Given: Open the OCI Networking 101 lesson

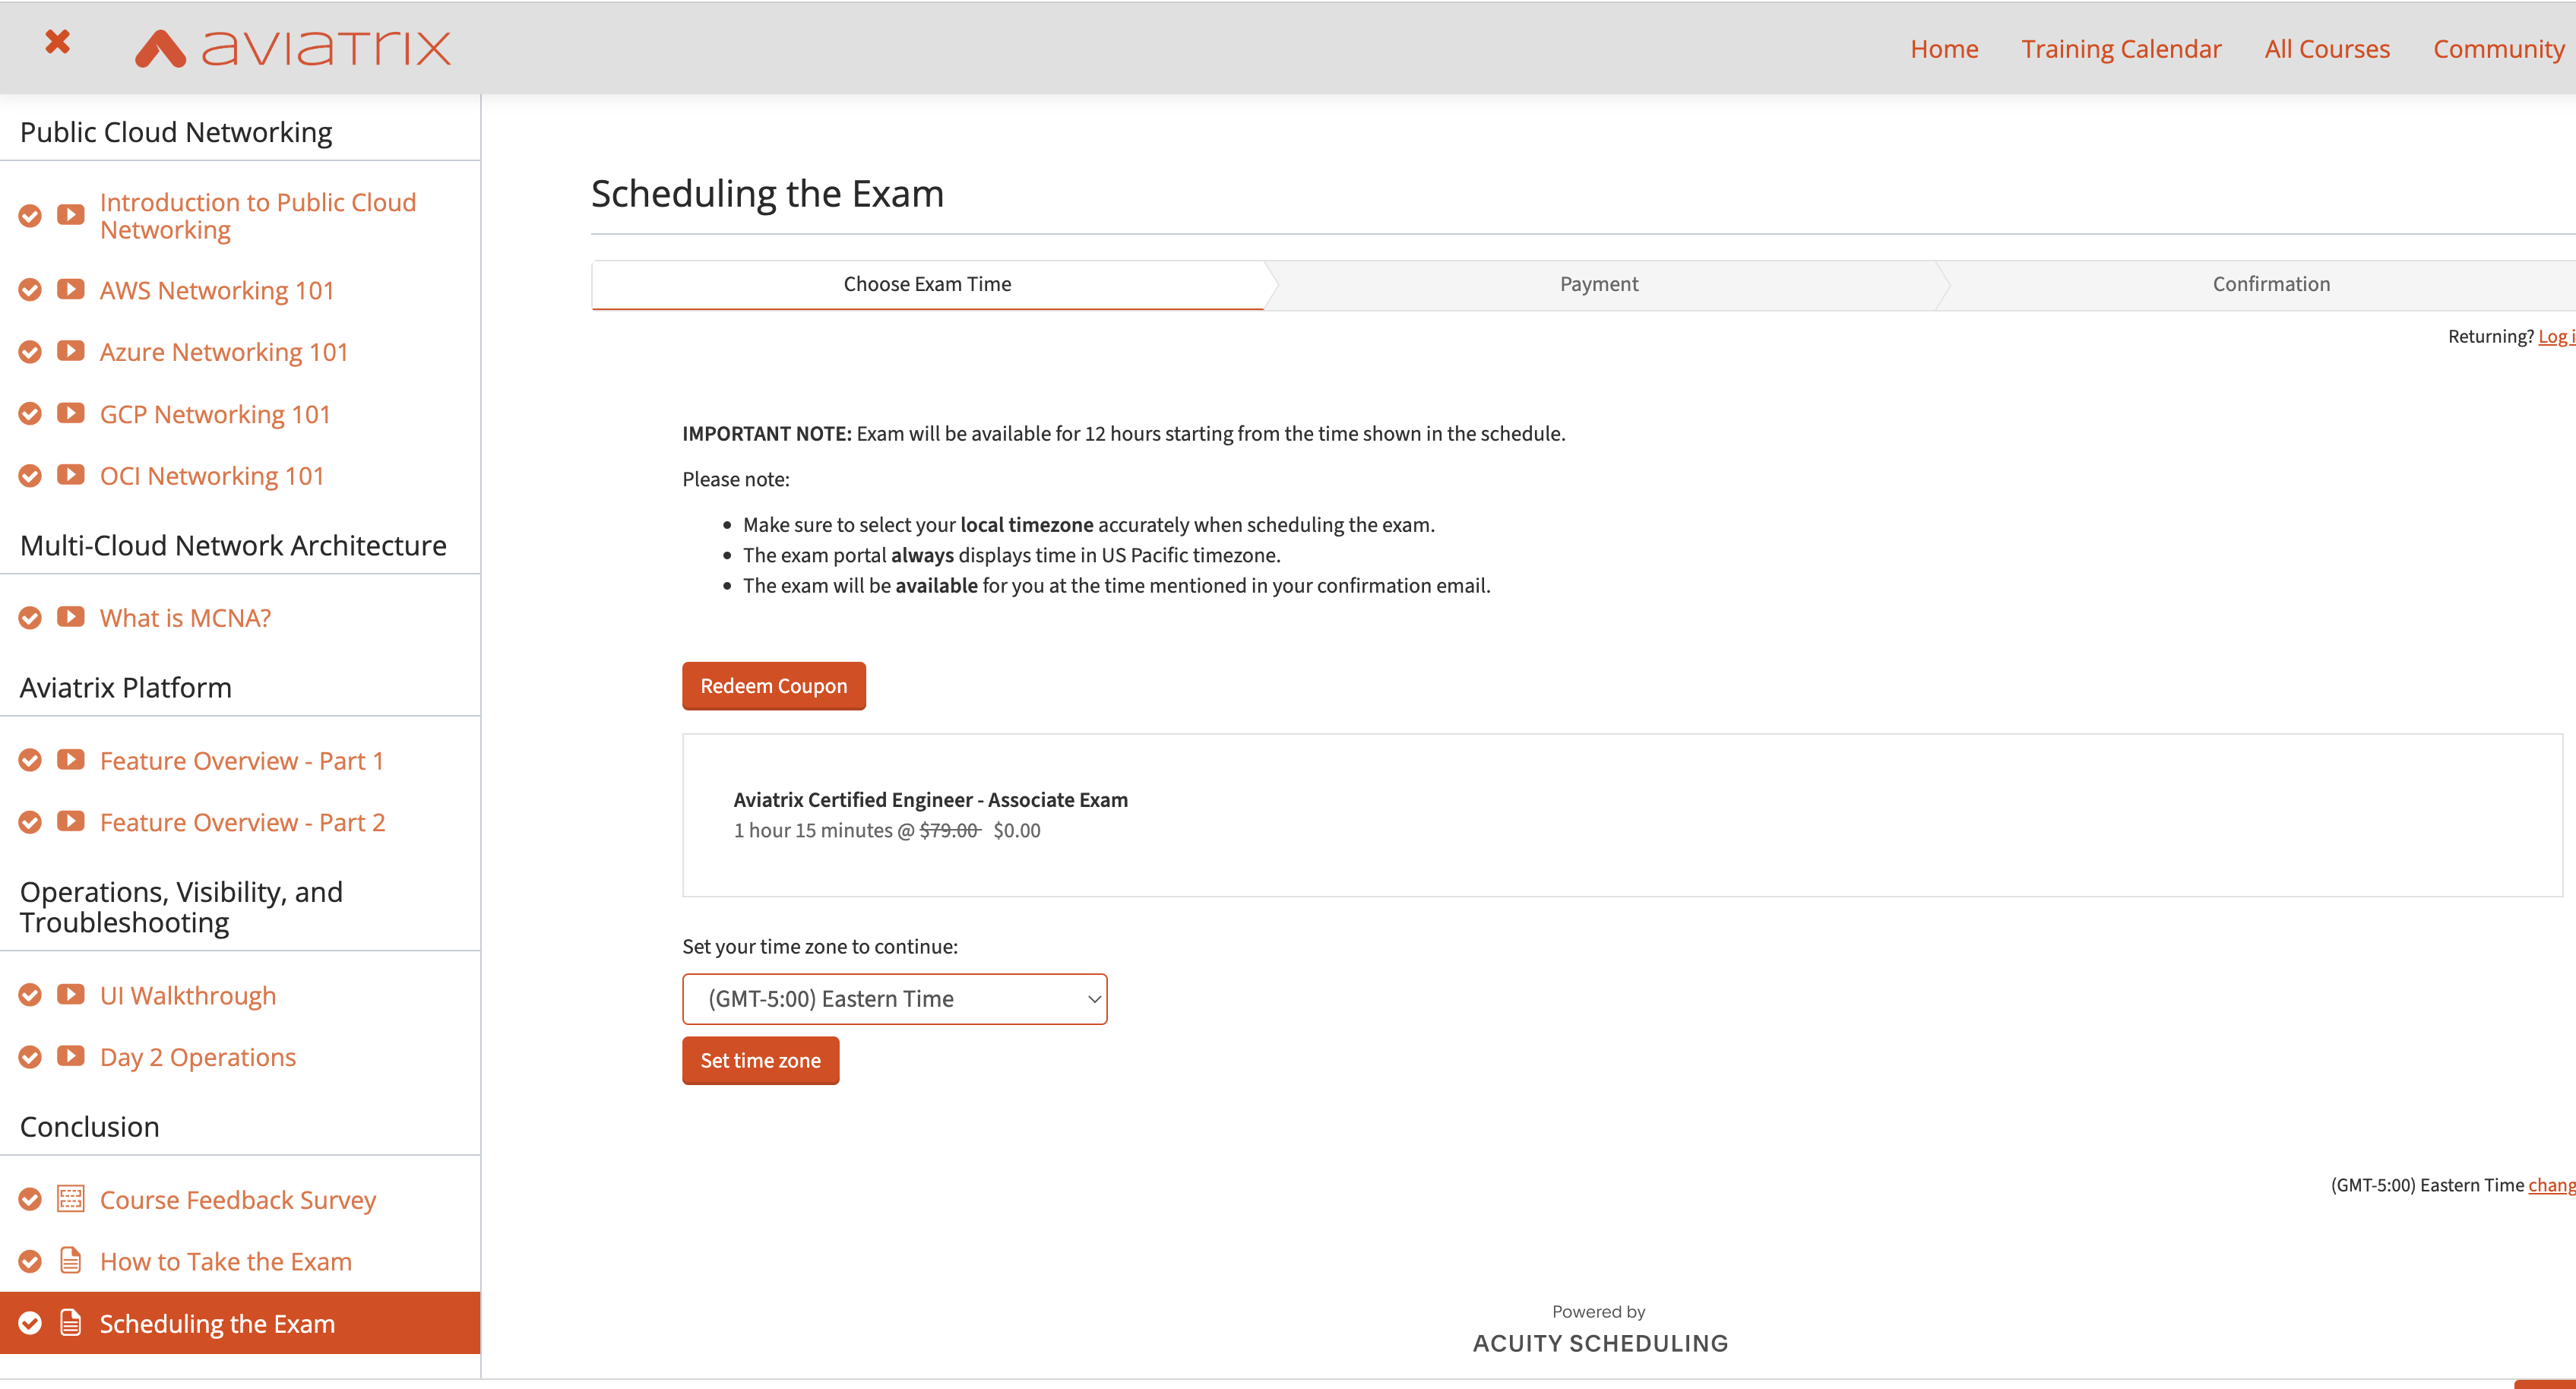Looking at the screenshot, I should point(212,477).
